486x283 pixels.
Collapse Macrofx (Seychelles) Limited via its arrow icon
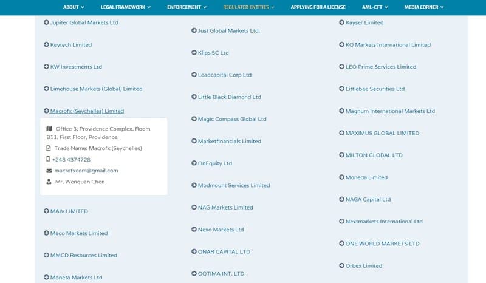46,111
